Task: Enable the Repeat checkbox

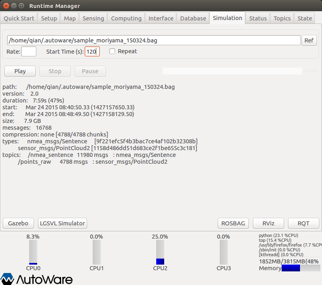Action: pyautogui.click(x=112, y=51)
